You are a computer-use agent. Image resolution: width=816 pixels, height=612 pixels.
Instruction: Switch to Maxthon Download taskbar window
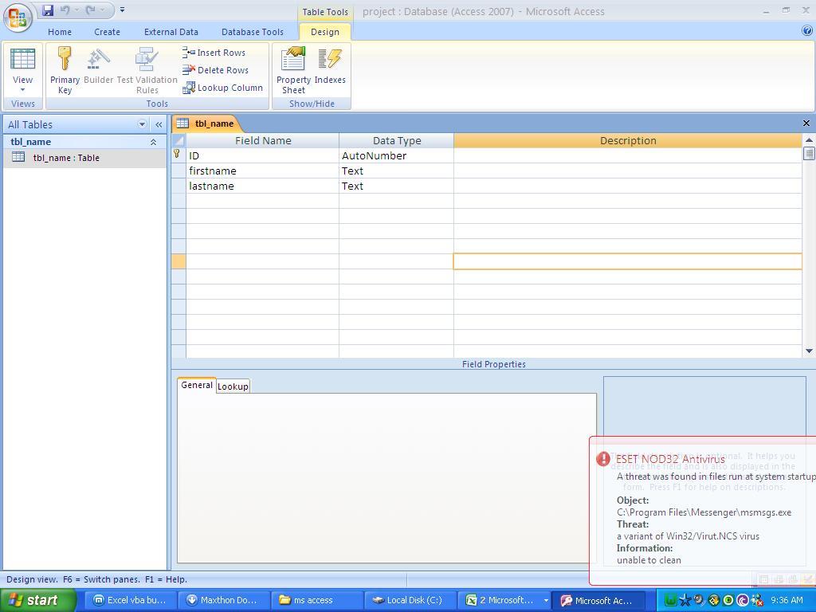(223, 600)
